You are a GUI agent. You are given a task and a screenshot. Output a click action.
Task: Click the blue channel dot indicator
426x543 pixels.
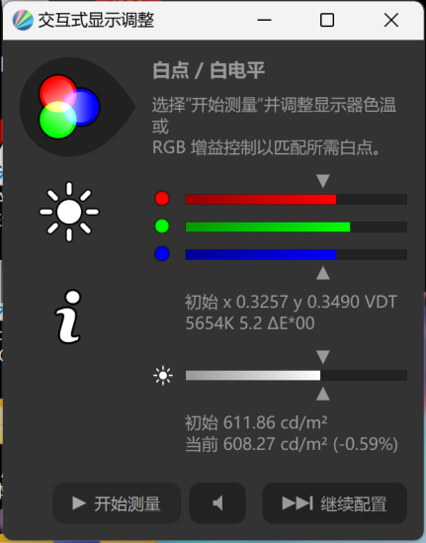[x=162, y=254]
